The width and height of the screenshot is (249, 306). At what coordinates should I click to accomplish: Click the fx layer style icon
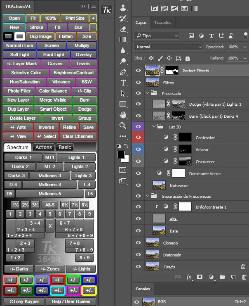point(189,277)
